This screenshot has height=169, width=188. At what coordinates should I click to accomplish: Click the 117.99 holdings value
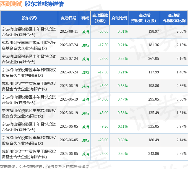154,72
